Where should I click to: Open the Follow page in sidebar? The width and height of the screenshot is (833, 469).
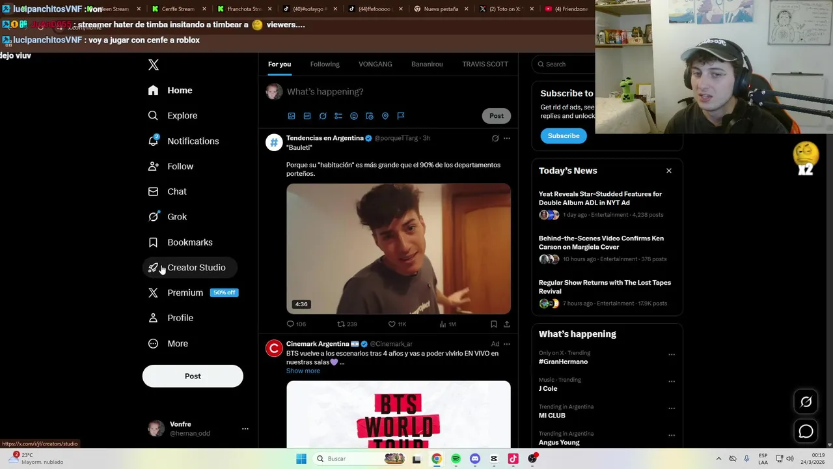tap(171, 166)
